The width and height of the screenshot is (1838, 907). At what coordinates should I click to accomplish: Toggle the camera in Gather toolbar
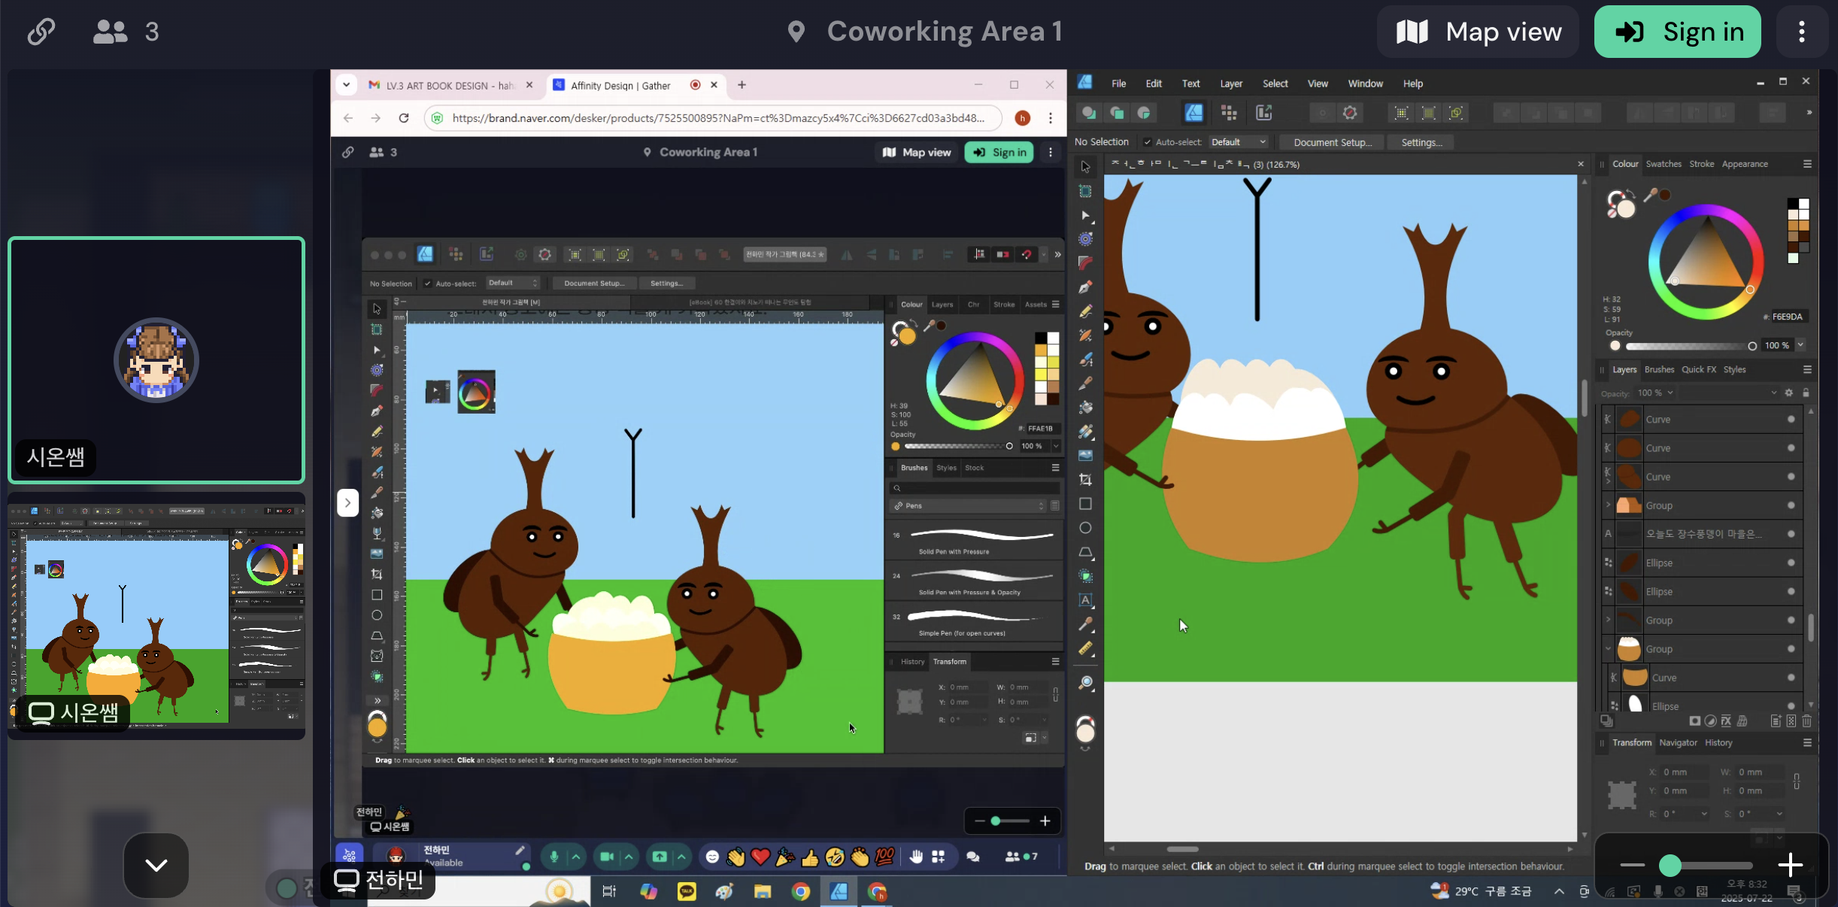click(x=607, y=857)
